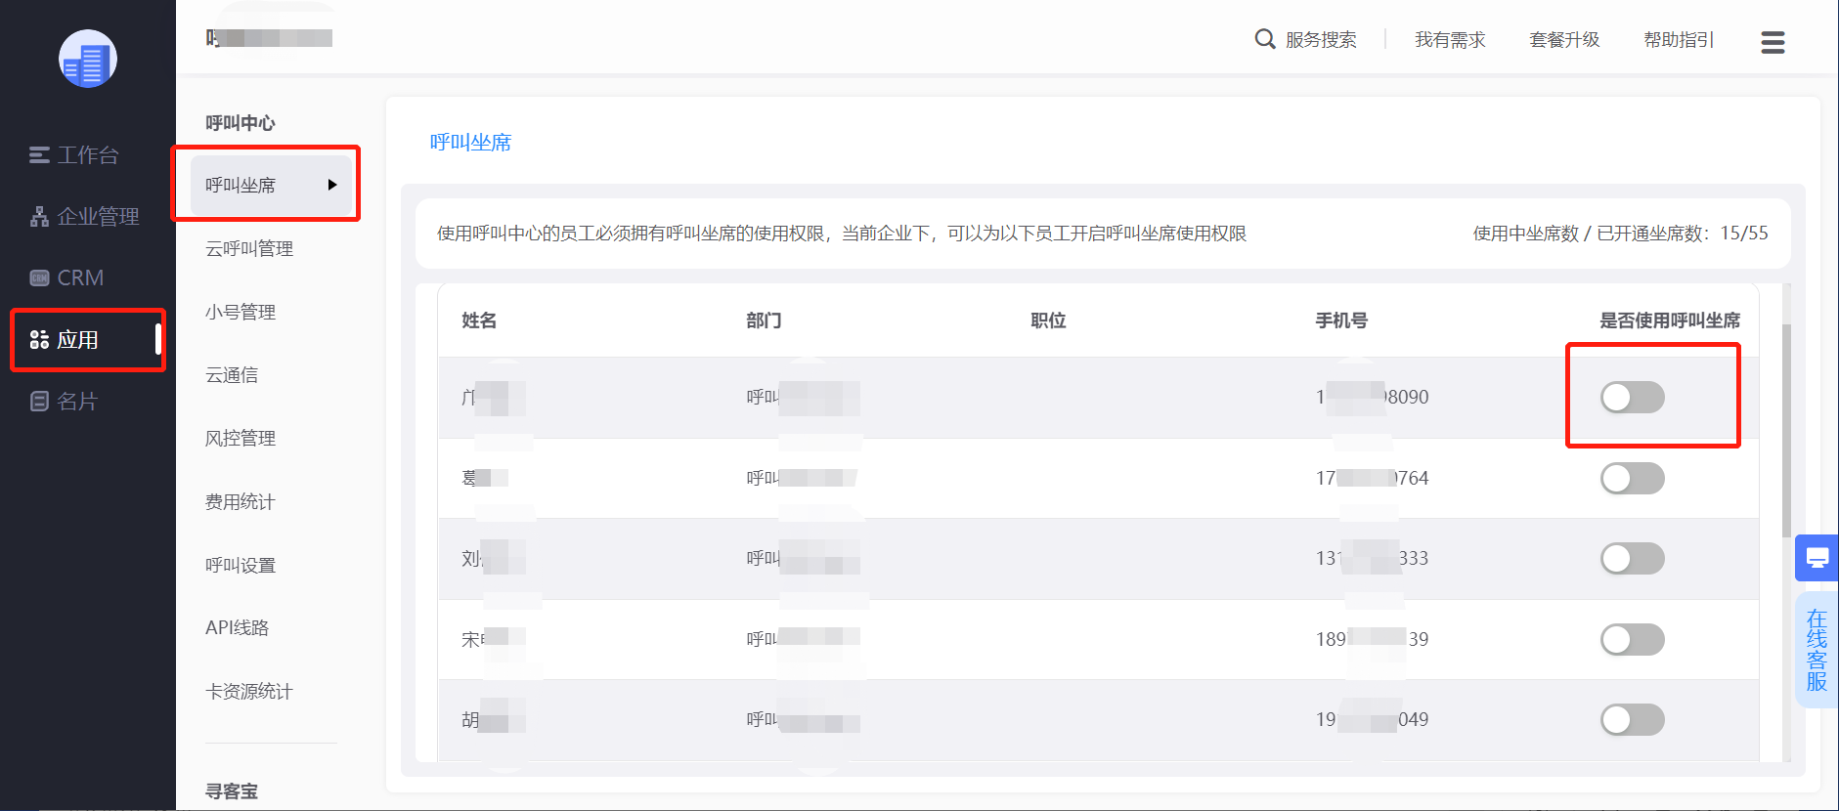Click the CRM sidebar icon
1839x811 pixels.
[39, 277]
